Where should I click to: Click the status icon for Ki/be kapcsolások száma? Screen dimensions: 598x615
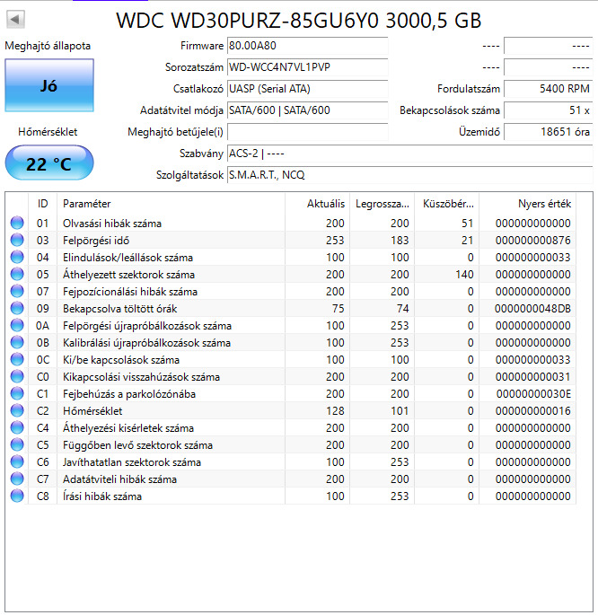click(x=17, y=359)
